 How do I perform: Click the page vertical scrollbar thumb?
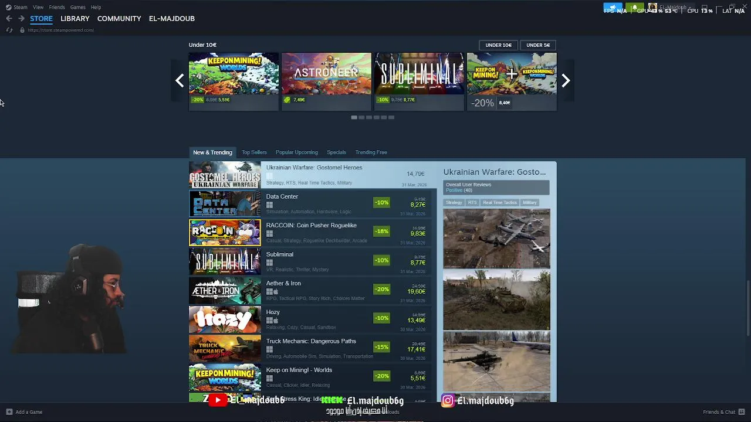747,308
